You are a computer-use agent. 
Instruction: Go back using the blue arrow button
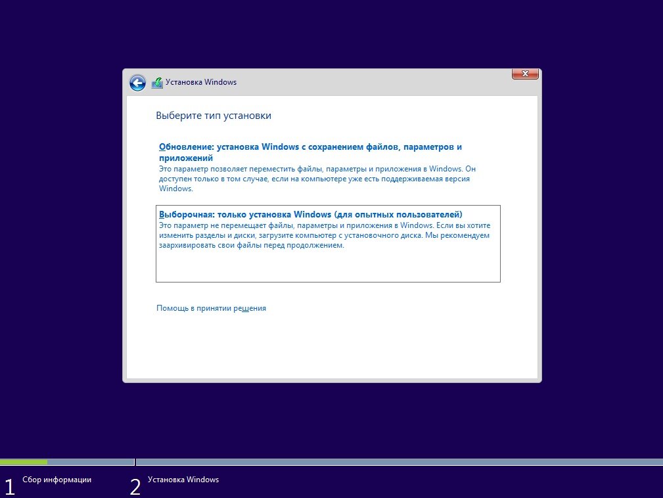(137, 83)
